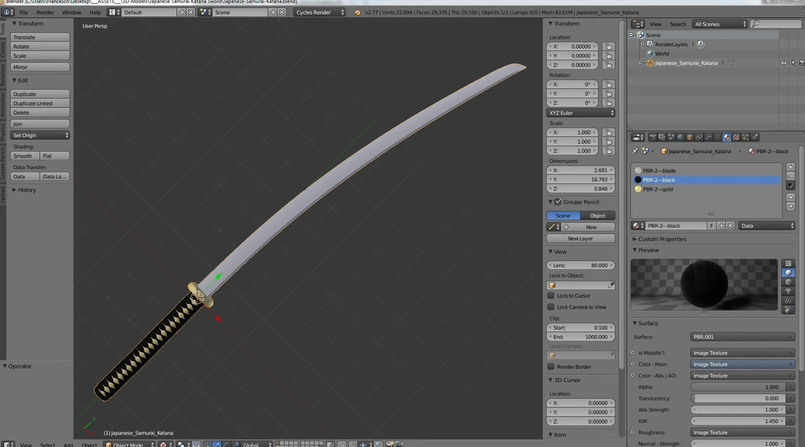Open the Render properties tab (camera icon)

pos(652,137)
